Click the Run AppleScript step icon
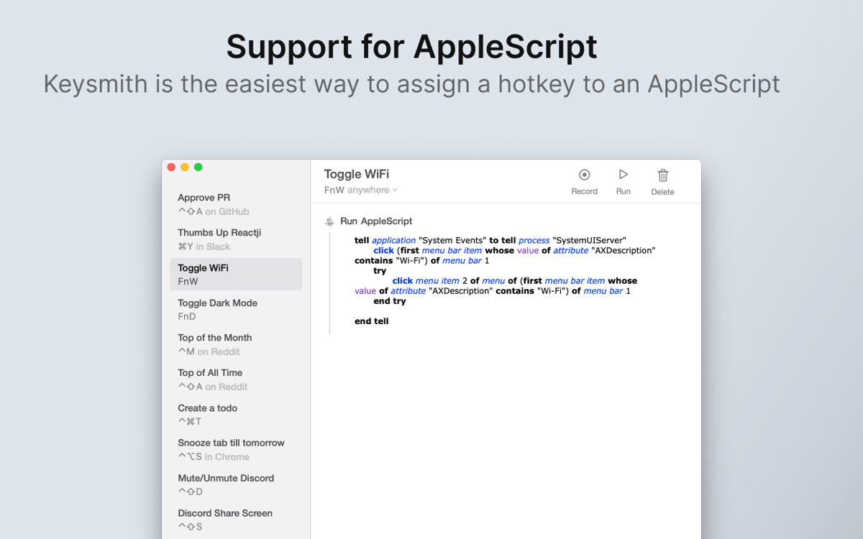The image size is (863, 539). (x=329, y=221)
